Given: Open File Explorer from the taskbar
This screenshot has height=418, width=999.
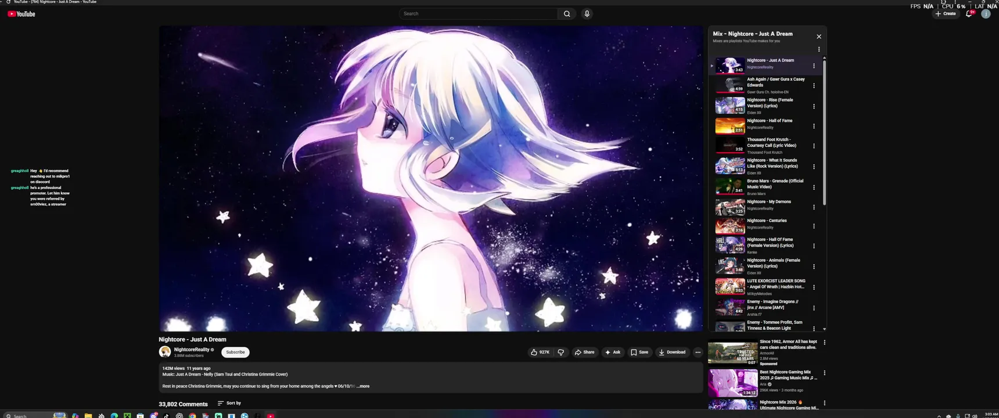Looking at the screenshot, I should coord(88,416).
